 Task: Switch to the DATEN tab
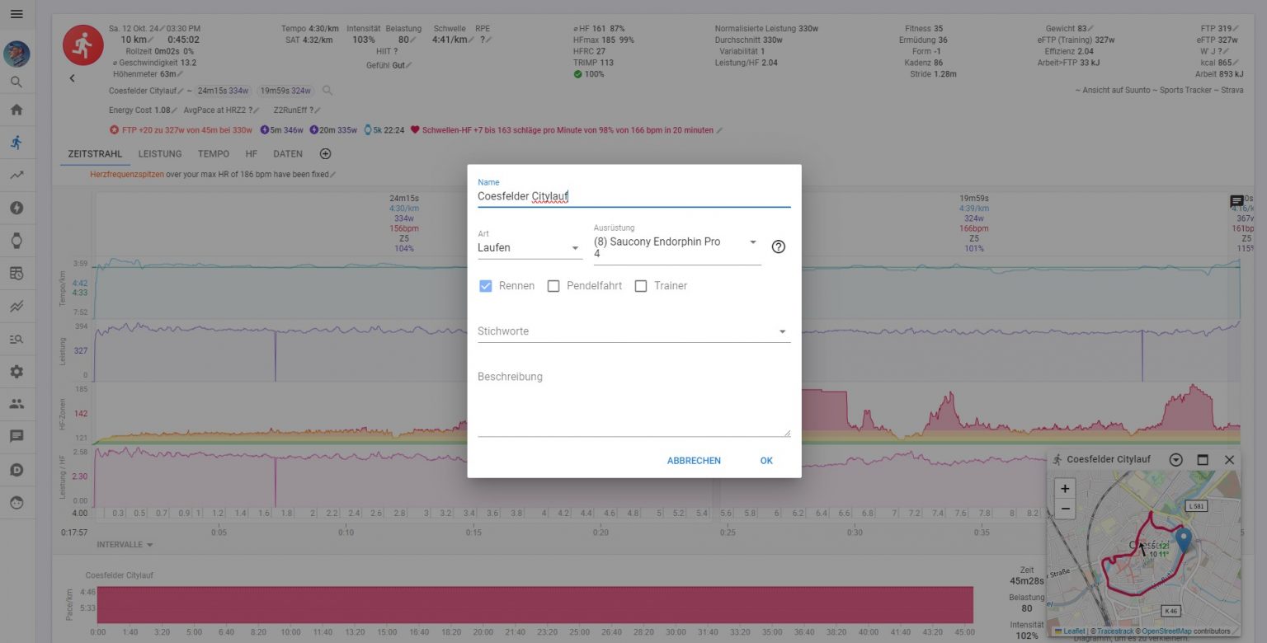pyautogui.click(x=288, y=153)
